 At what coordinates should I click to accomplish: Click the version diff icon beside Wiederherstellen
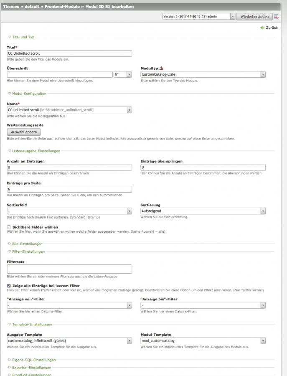(x=276, y=17)
